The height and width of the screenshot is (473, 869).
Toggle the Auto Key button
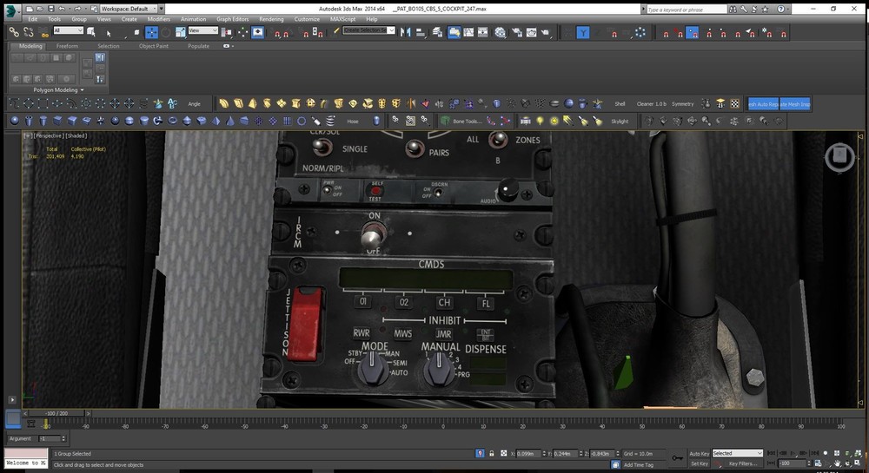[x=699, y=453]
